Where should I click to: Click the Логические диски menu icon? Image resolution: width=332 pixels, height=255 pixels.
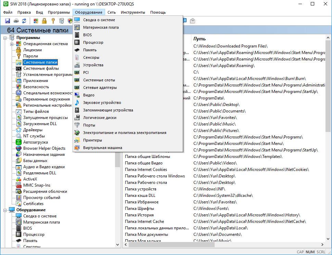[x=77, y=118]
